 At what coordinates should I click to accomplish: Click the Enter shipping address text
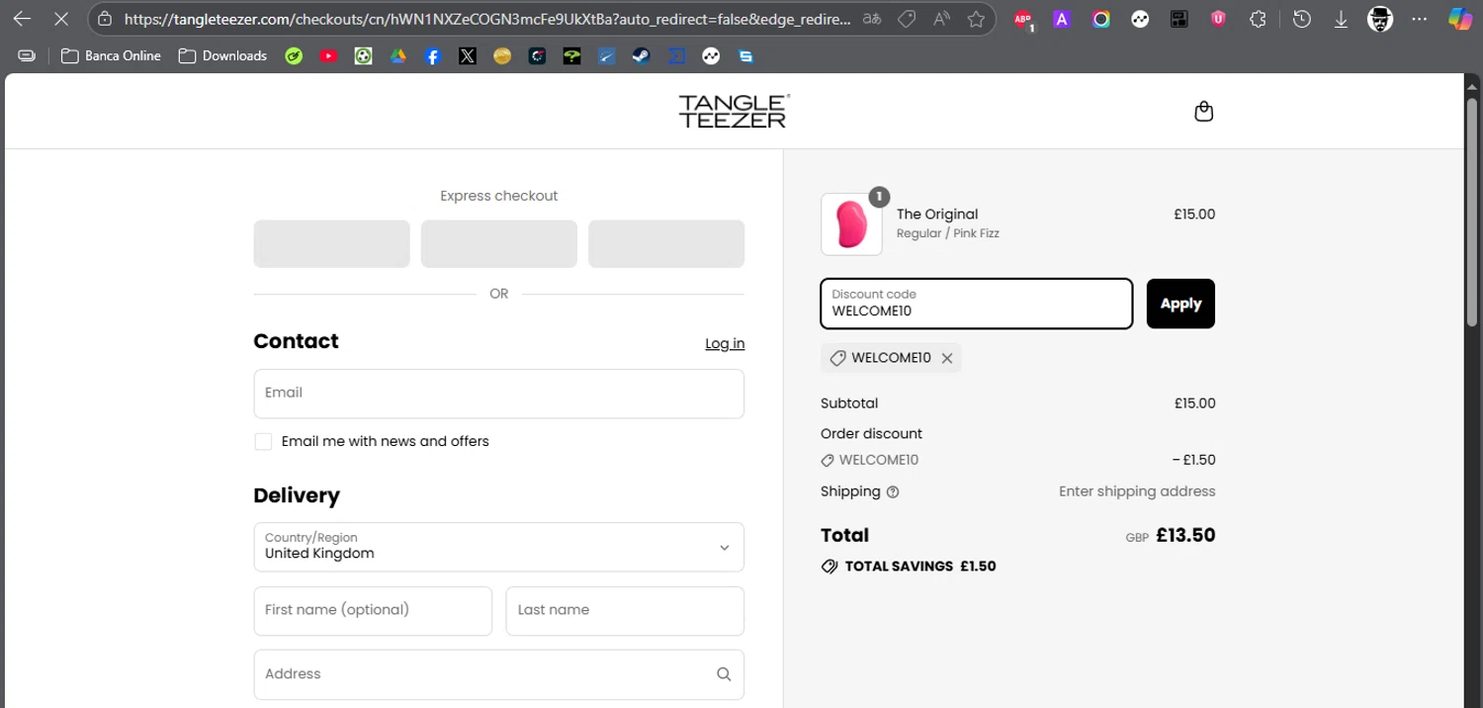[1137, 491]
